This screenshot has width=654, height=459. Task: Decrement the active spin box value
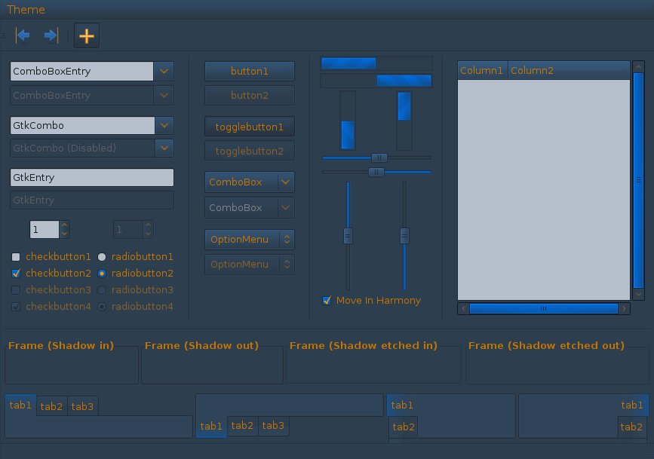click(64, 234)
